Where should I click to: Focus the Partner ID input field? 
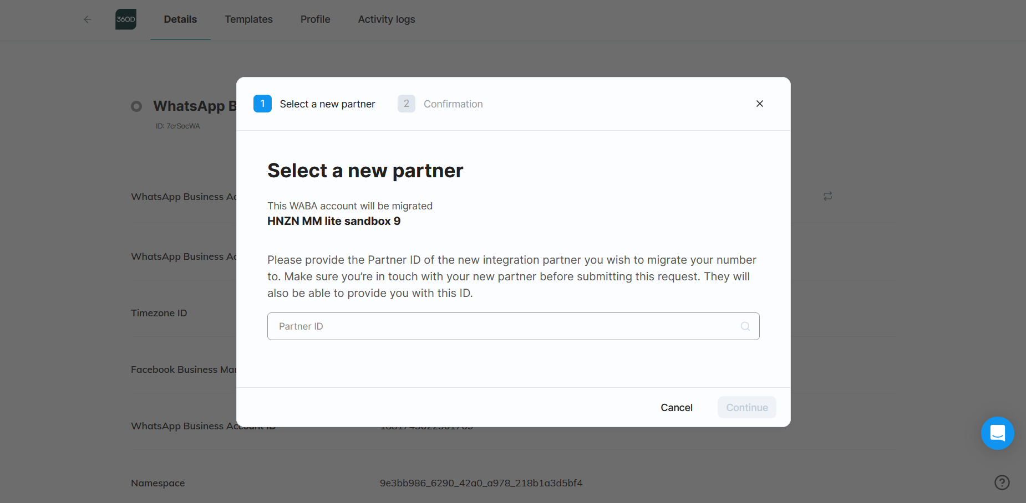coord(505,326)
